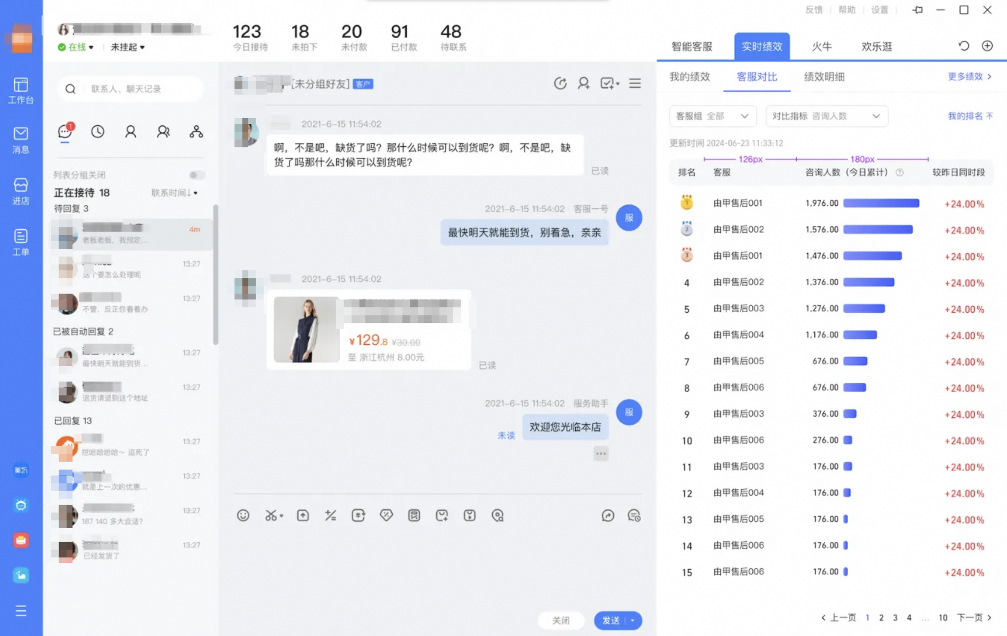Open conversation with preview 已经发货了
1007x636 pixels.
131,550
